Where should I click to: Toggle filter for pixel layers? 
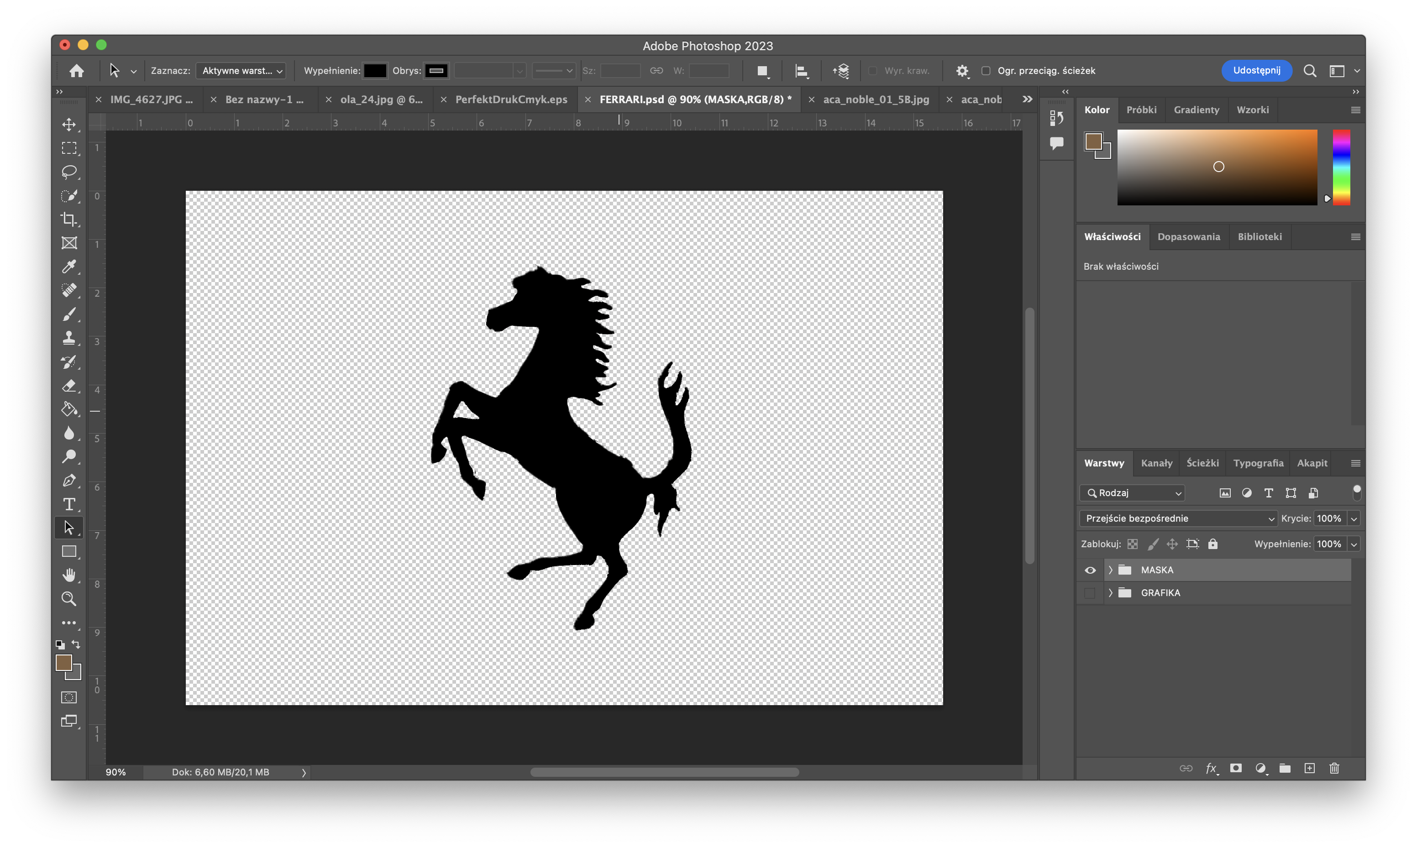[1225, 493]
